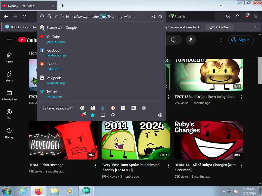The width and height of the screenshot is (262, 196).
Task: Search this time with DuckDuckGo icon
Action: click(x=113, y=108)
